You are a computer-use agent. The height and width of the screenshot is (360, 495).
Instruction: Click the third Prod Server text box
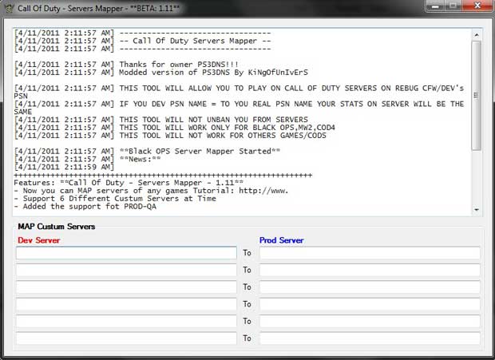(369, 287)
